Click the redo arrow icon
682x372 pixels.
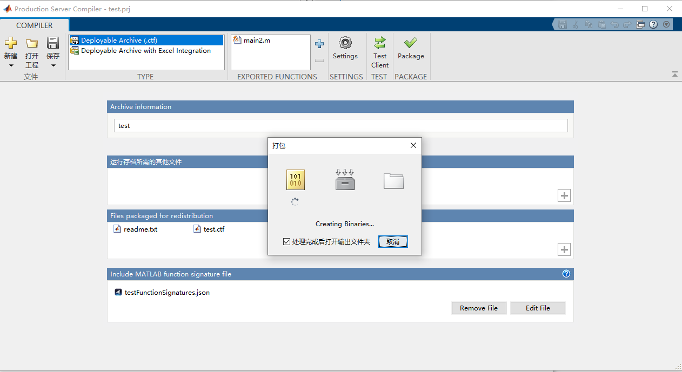pos(627,24)
